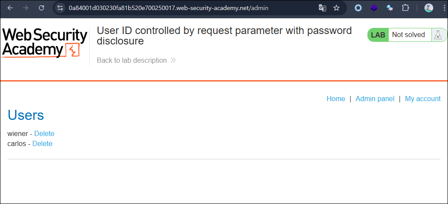Image resolution: width=448 pixels, height=204 pixels.
Task: Click the translate page icon
Action: [322, 8]
